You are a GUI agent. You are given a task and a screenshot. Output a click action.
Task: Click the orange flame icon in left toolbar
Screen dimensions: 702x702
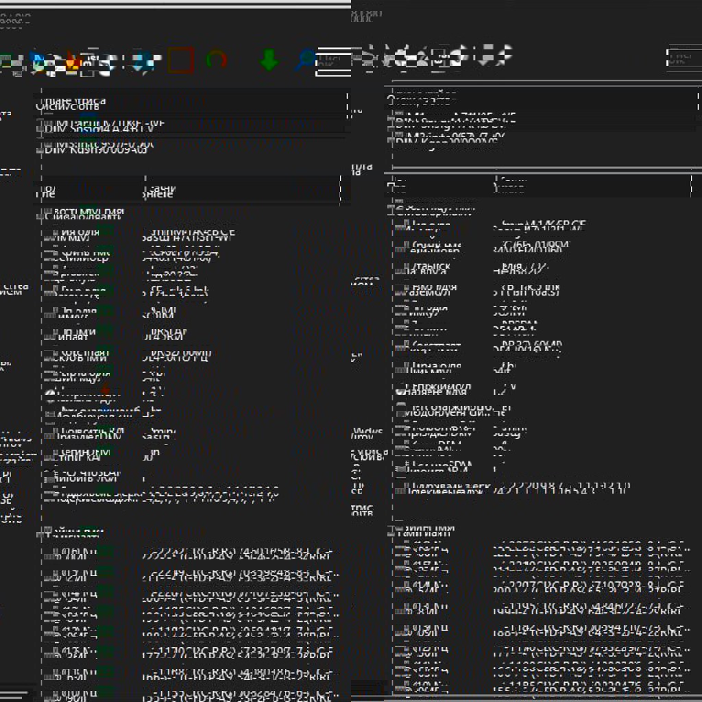[73, 62]
